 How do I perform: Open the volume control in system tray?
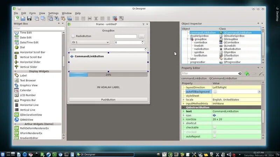click(x=229, y=155)
